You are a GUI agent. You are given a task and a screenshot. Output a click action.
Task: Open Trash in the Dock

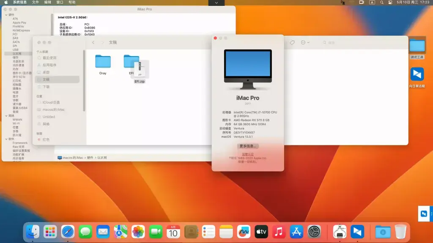(x=400, y=232)
